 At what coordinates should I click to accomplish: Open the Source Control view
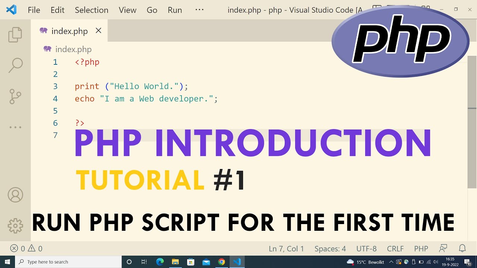click(x=15, y=96)
